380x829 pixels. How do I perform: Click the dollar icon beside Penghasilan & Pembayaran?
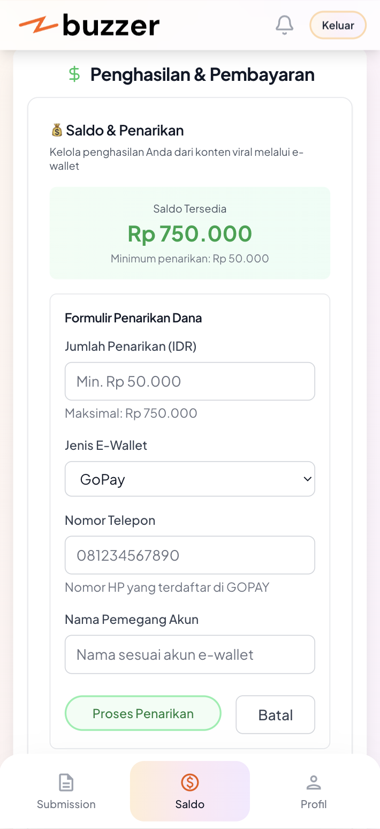73,74
